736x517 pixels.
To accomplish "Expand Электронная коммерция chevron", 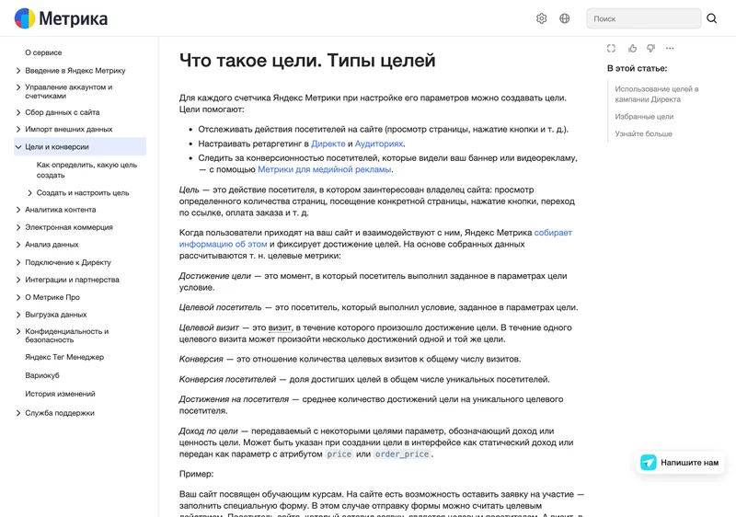I will coord(18,227).
